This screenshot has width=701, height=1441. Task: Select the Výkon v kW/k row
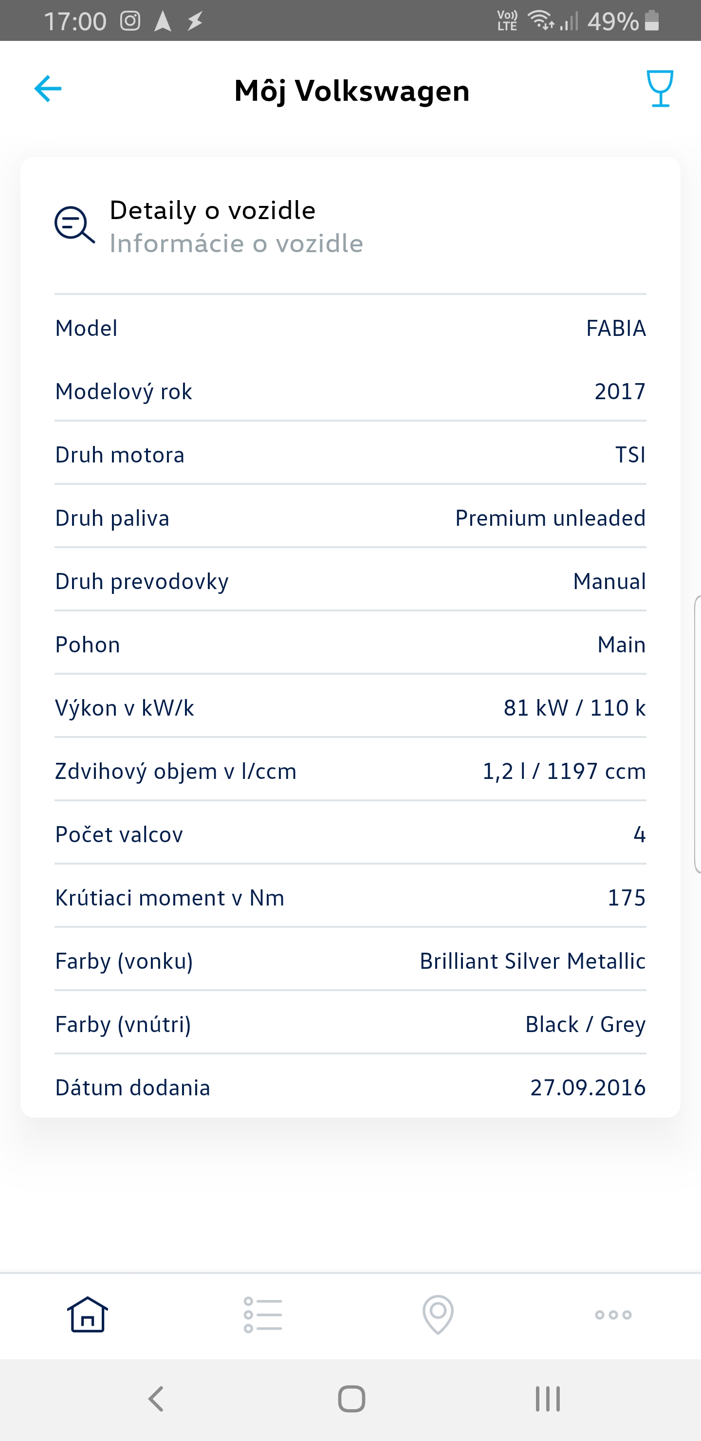coord(350,708)
